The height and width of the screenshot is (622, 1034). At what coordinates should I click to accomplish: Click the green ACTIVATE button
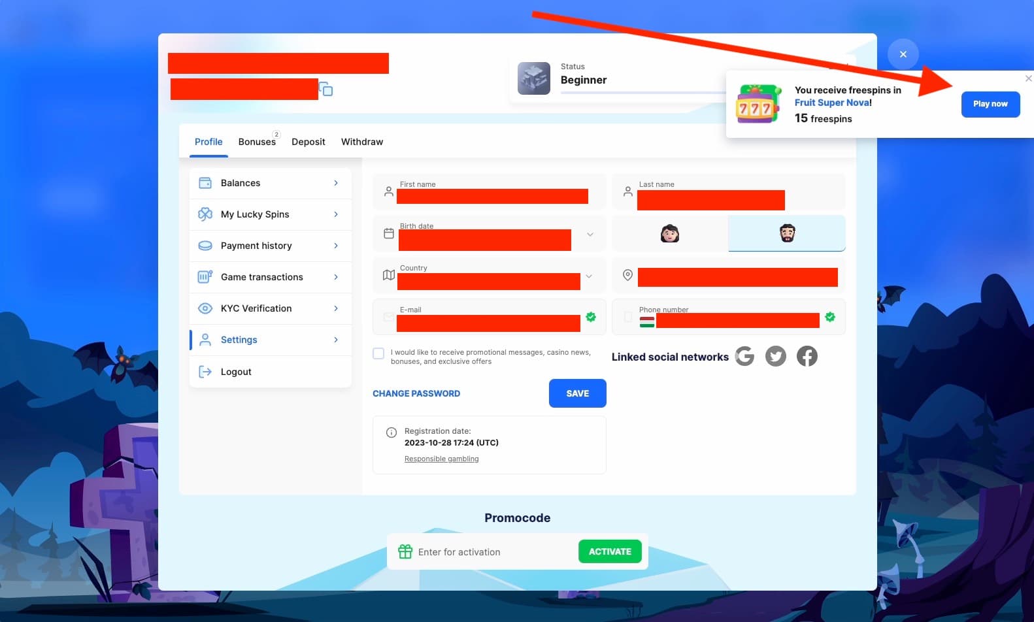coord(610,551)
